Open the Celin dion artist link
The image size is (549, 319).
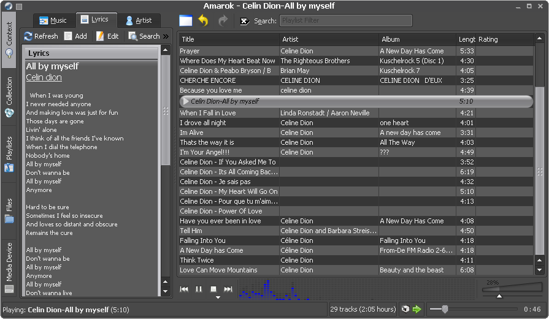44,77
